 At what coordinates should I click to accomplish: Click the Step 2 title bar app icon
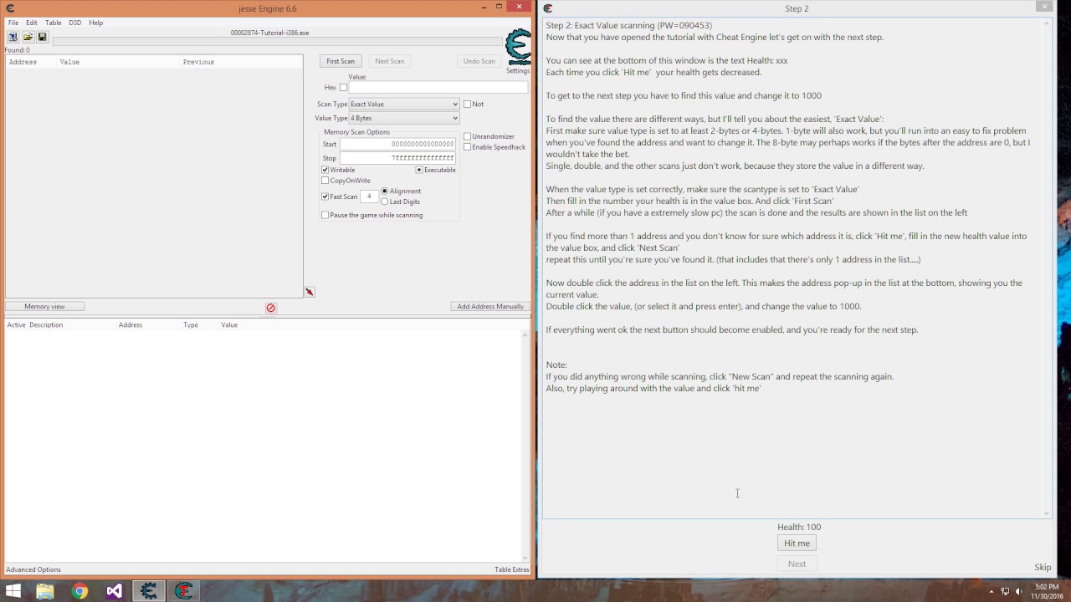[x=547, y=8]
